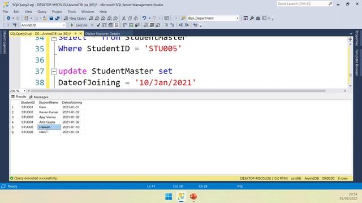The height and width of the screenshot is (203, 362).
Task: Click the Paste toolbar icon
Action: 136,18
